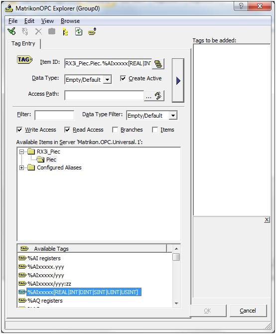Click the tags button next to Item ID field
276x334 pixels.
point(158,64)
